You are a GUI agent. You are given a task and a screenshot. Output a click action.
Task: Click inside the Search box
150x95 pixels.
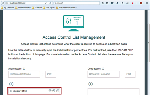click(77, 3)
